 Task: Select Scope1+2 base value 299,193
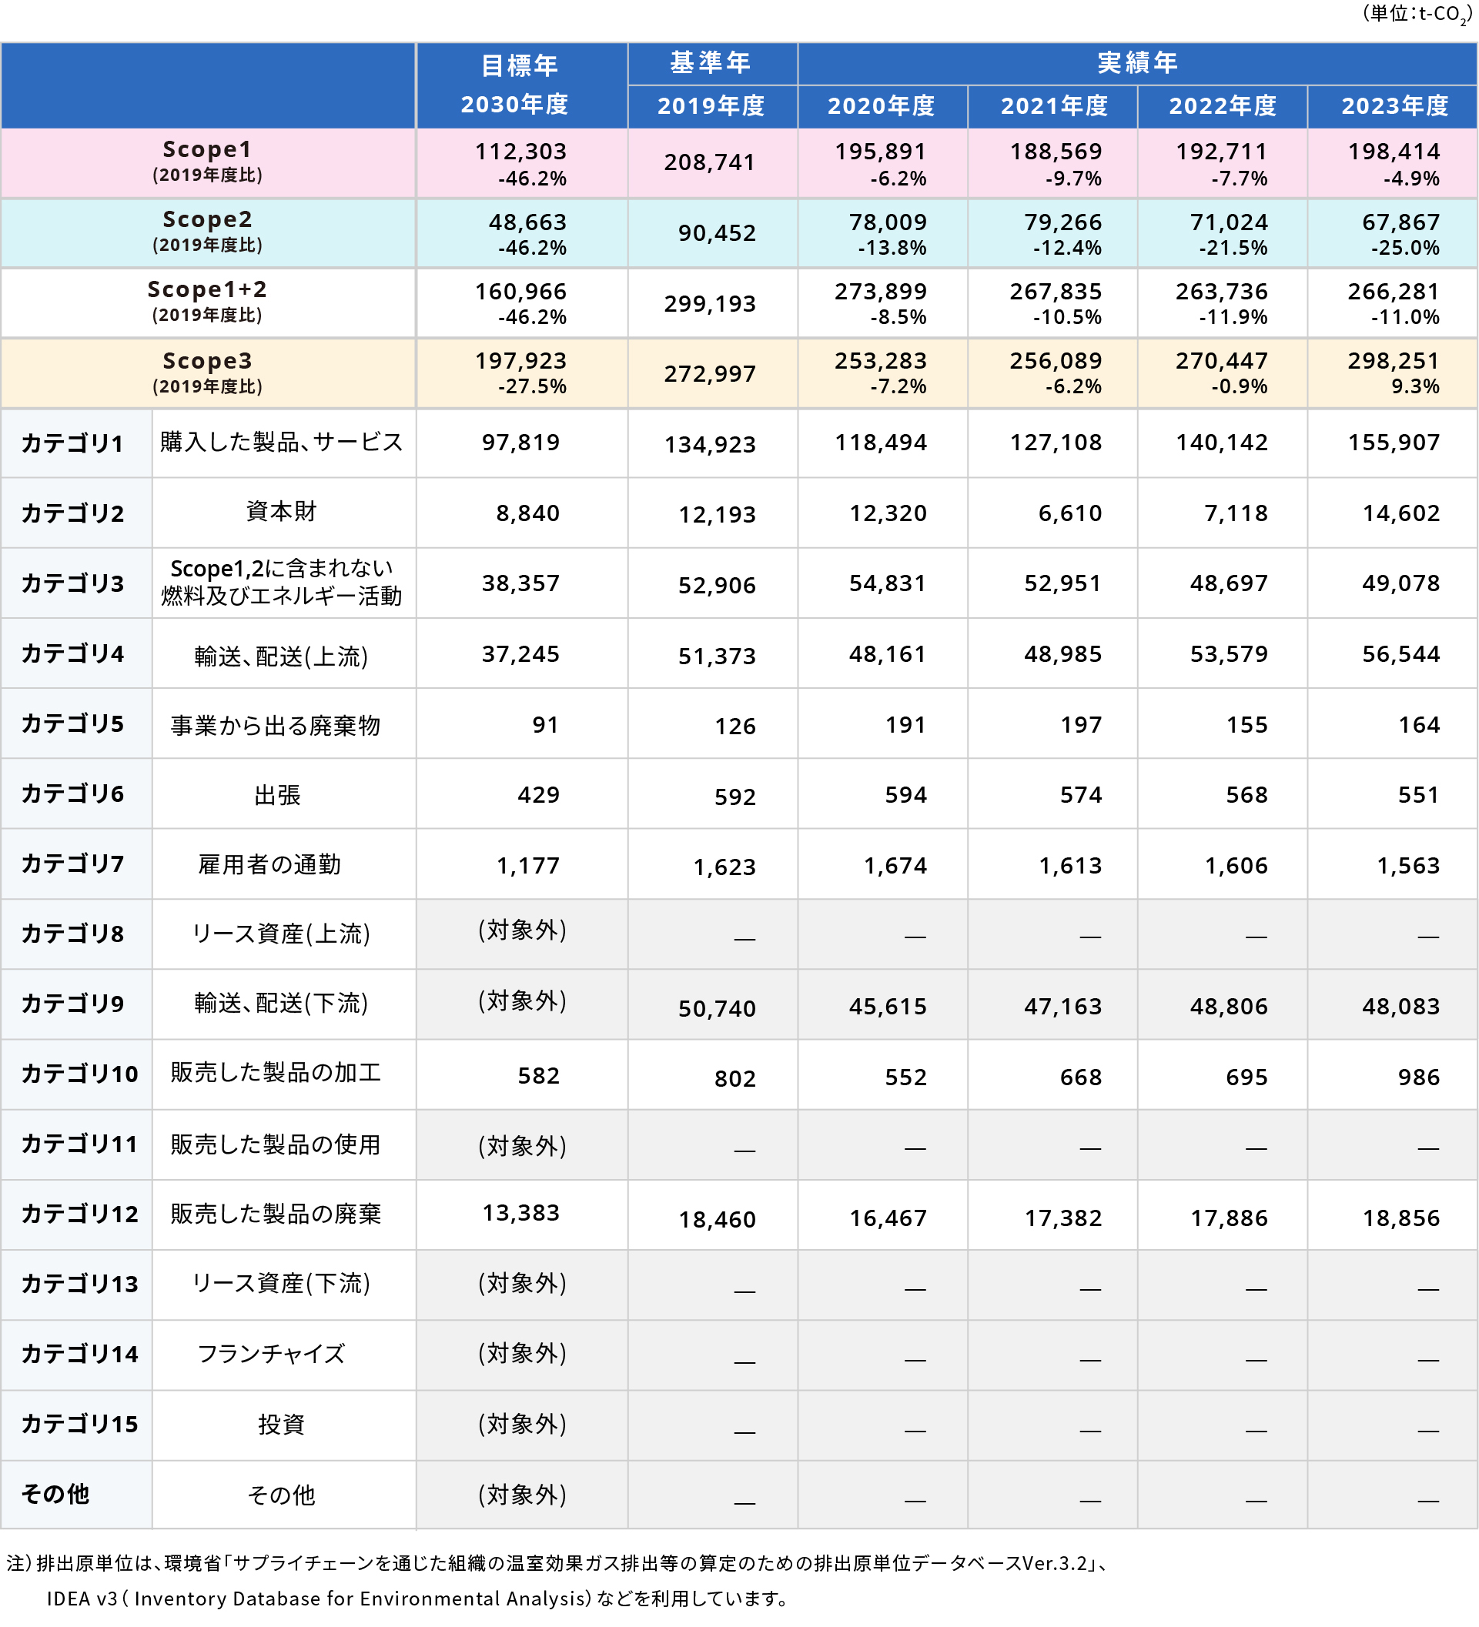710,304
